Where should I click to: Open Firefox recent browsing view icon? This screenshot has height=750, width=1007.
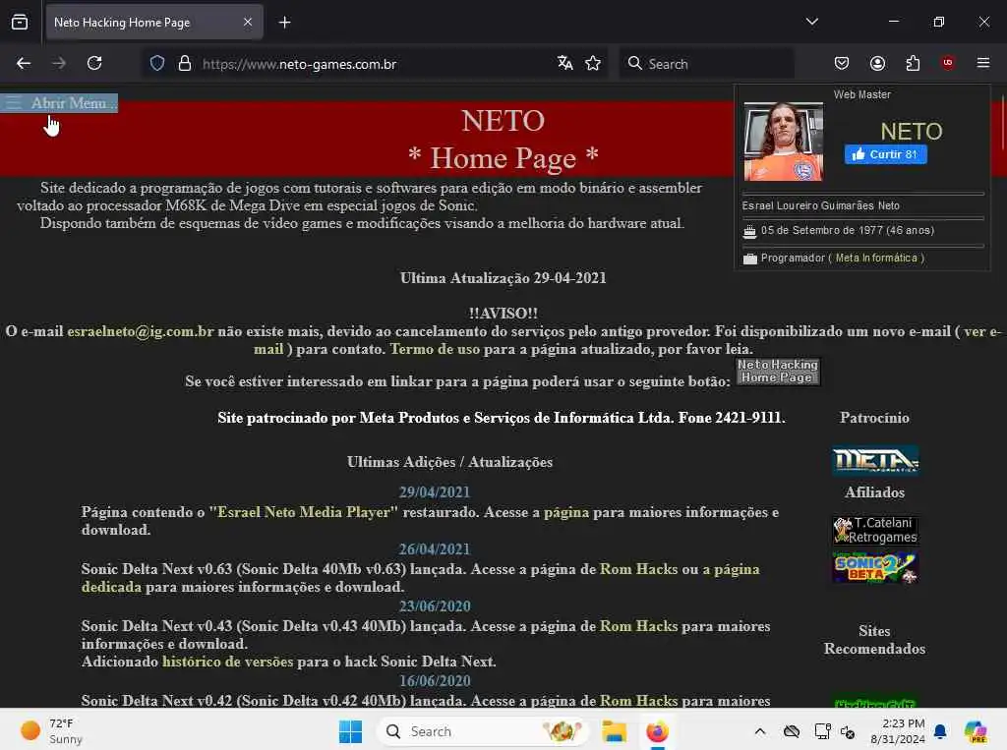point(20,22)
